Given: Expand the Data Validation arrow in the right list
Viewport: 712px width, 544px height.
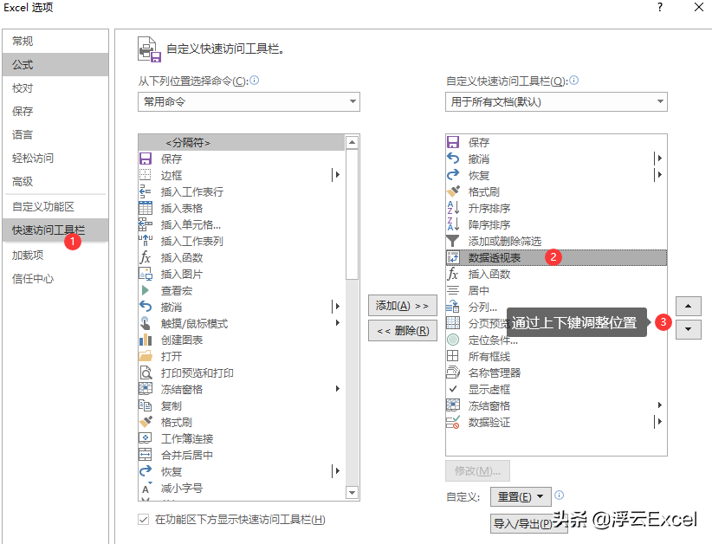Looking at the screenshot, I should click(x=659, y=421).
